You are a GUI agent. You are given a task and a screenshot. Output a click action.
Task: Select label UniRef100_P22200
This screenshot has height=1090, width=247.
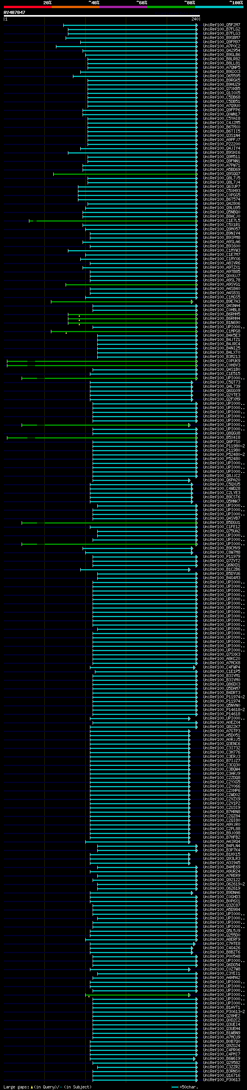(x=222, y=144)
